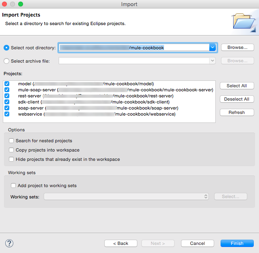Select the archive file radio button
This screenshot has height=253, width=259.
6,61
